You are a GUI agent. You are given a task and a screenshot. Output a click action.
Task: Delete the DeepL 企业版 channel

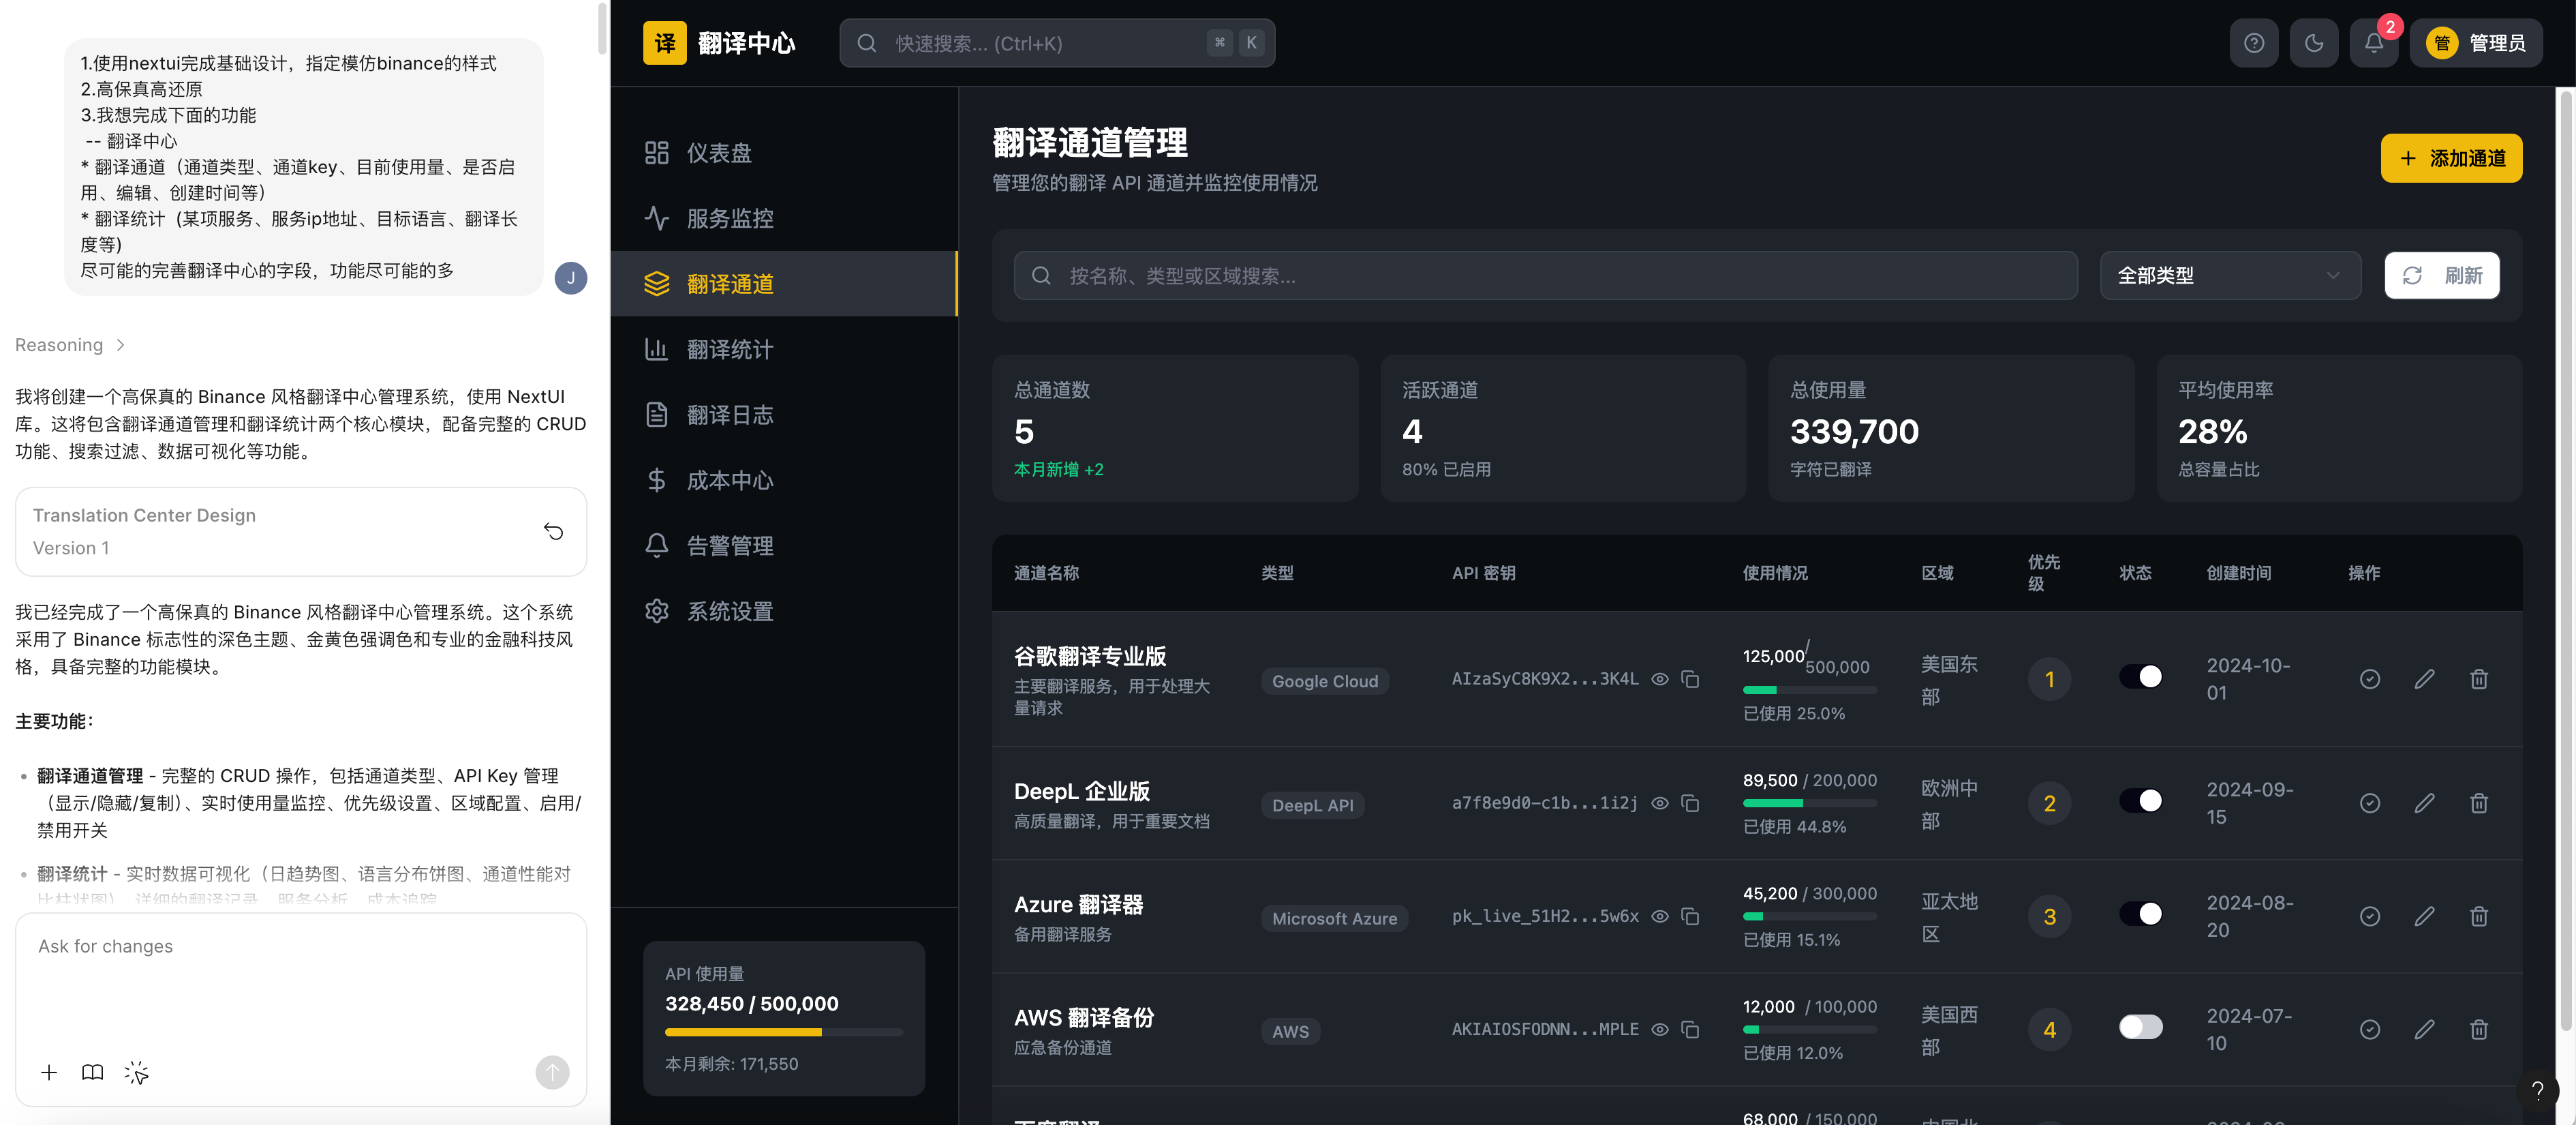[x=2478, y=804]
